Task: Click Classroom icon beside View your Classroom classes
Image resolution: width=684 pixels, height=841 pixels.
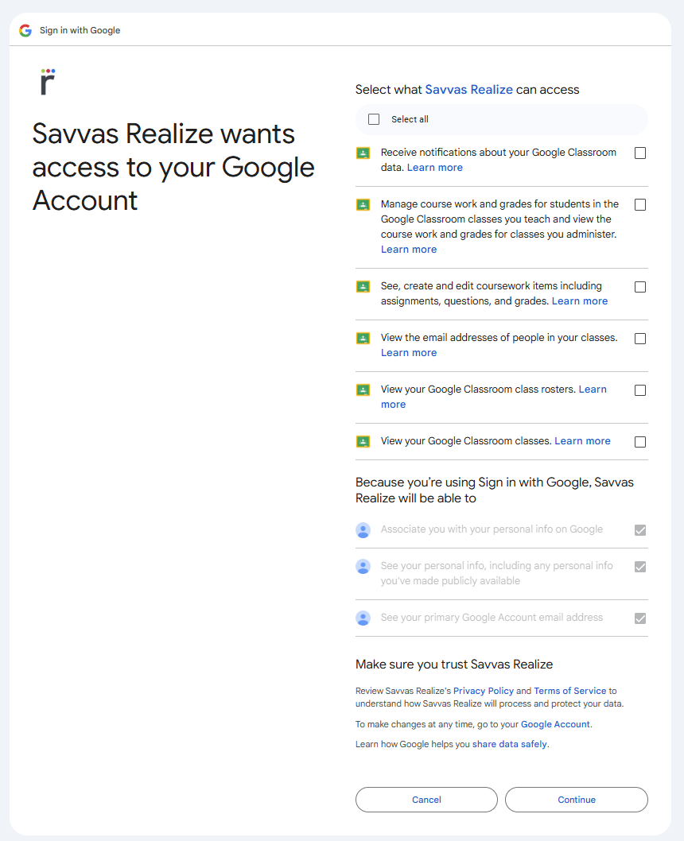Action: tap(363, 441)
